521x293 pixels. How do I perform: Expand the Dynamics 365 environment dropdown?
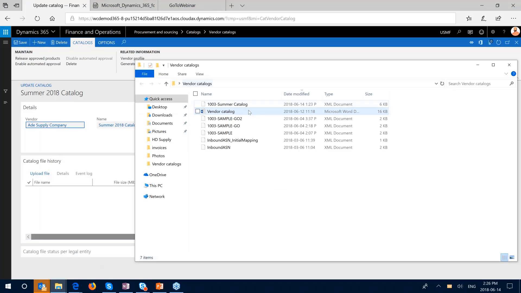click(53, 32)
